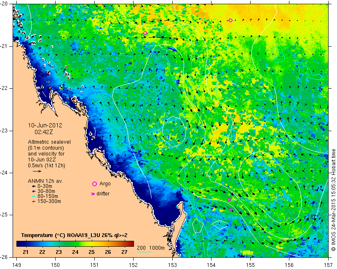Click the 'Altimetric sealevel' legend line
337x269 pixels.
pos(49,142)
